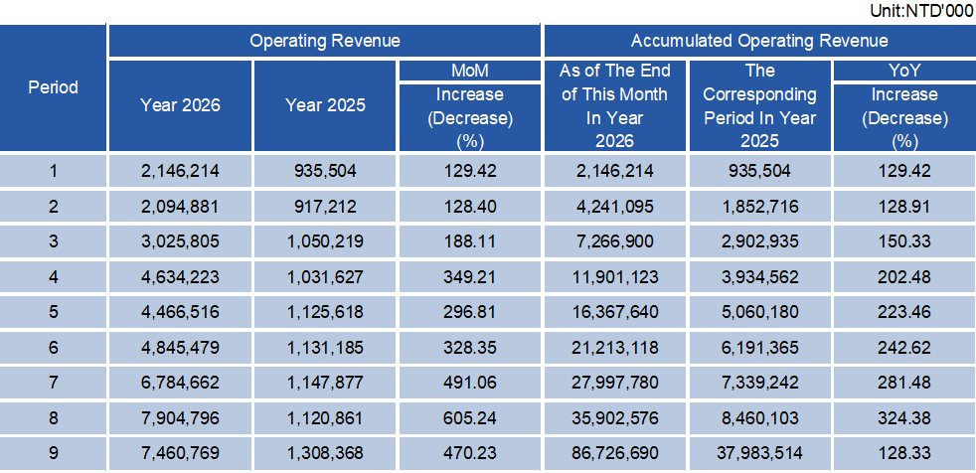Screen dimensions: 976x473
Task: Click the 128.33 YoY value
Action: pos(904,453)
